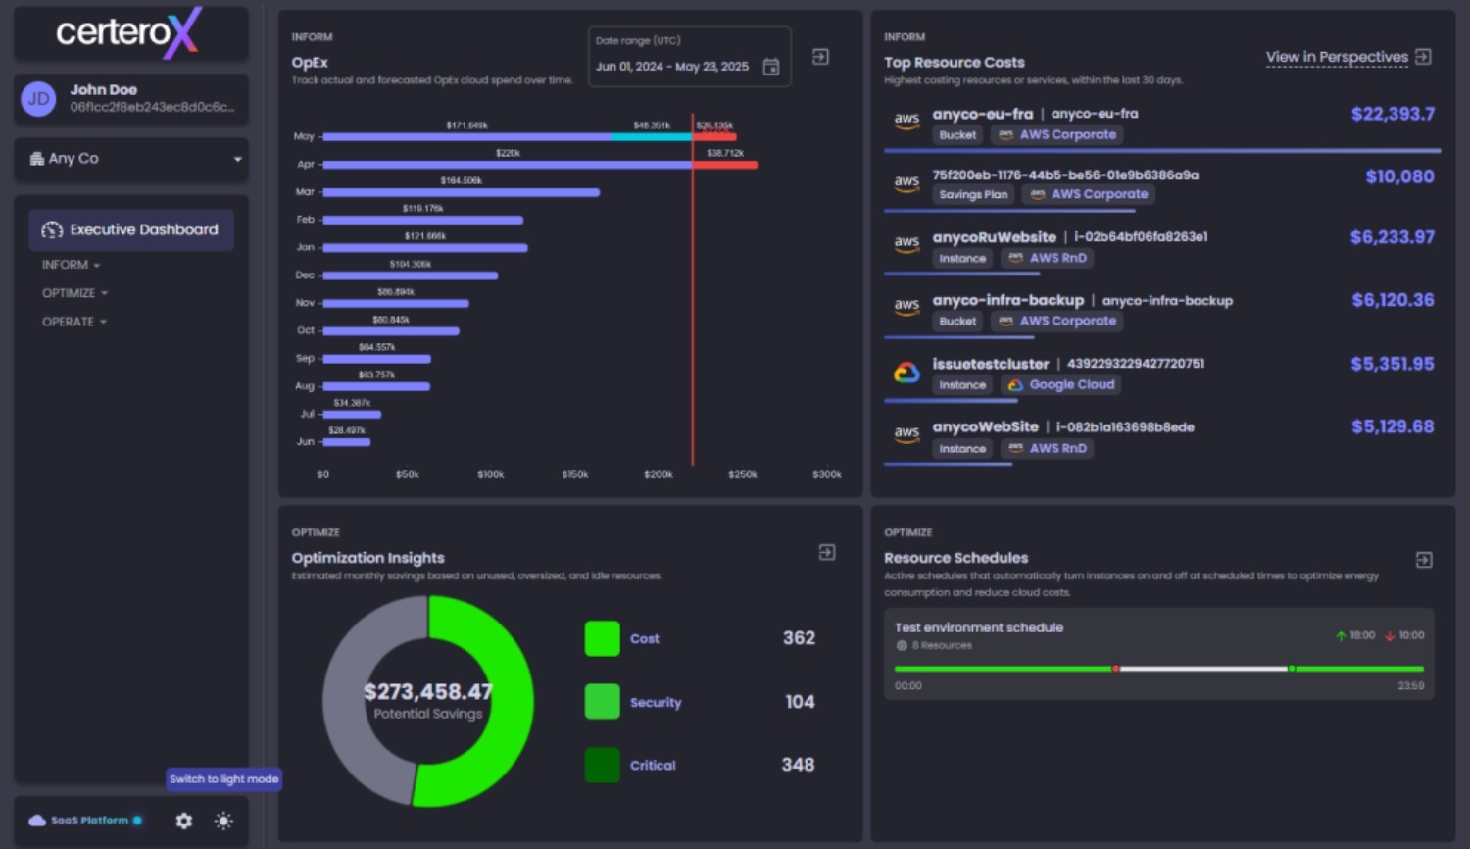Open the settings gear in the sidebar footer
This screenshot has width=1470, height=849.
click(183, 821)
